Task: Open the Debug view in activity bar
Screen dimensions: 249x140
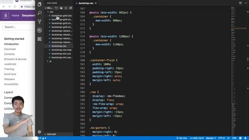Action: tap(39, 30)
